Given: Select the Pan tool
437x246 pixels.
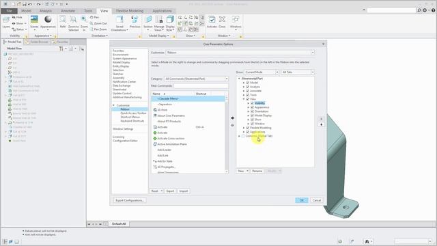Looking at the screenshot, I should tap(94, 17).
